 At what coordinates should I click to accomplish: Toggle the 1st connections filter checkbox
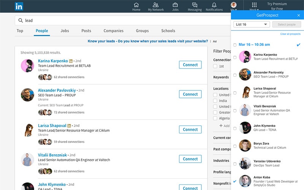pos(215,66)
